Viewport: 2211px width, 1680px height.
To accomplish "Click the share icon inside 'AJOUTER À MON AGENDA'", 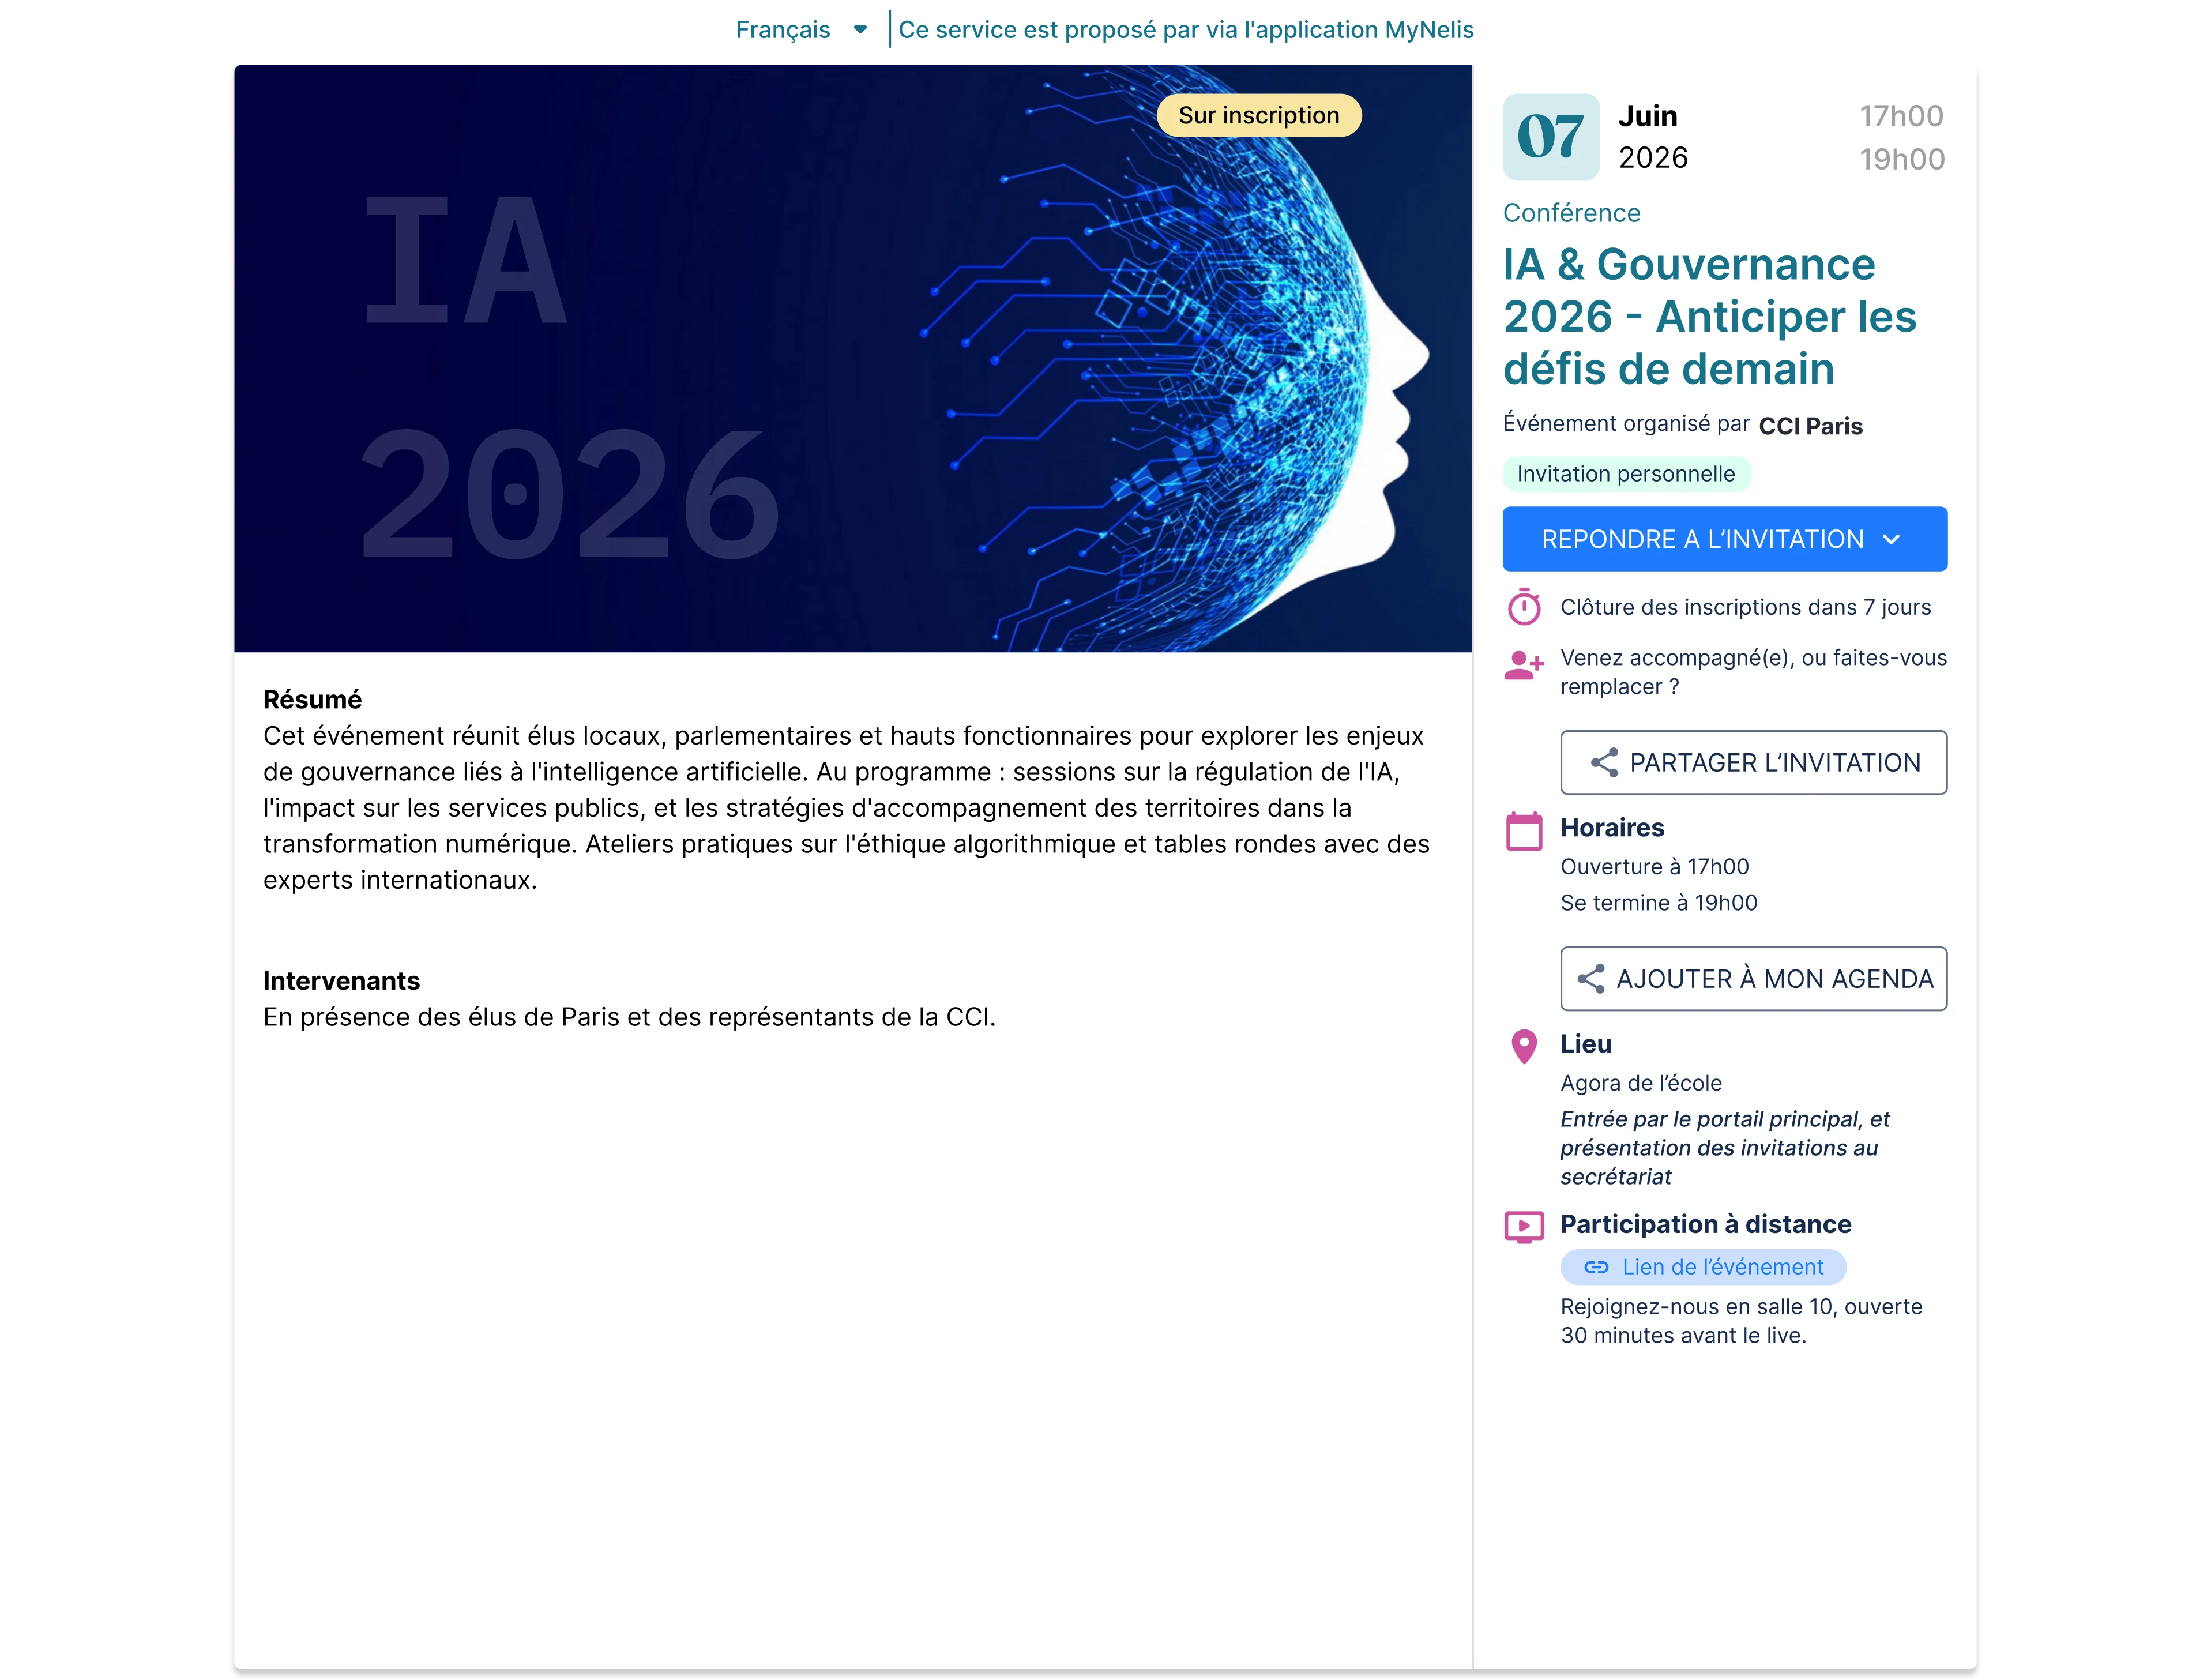I will 1593,978.
